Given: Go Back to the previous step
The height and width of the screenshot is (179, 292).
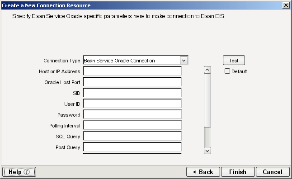Looking at the screenshot, I should (x=203, y=172).
